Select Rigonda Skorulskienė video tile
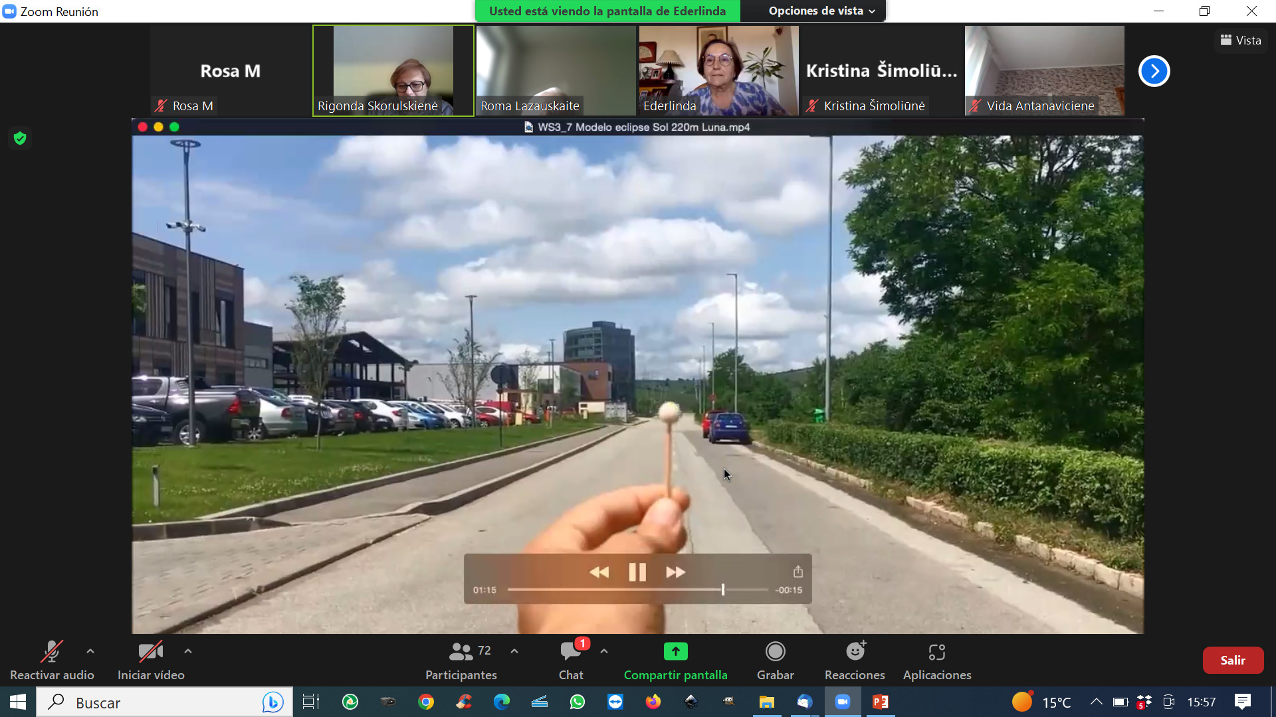This screenshot has width=1276, height=717. coord(393,71)
